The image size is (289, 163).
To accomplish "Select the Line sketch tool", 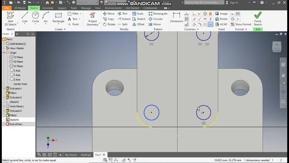I will [25, 17].
